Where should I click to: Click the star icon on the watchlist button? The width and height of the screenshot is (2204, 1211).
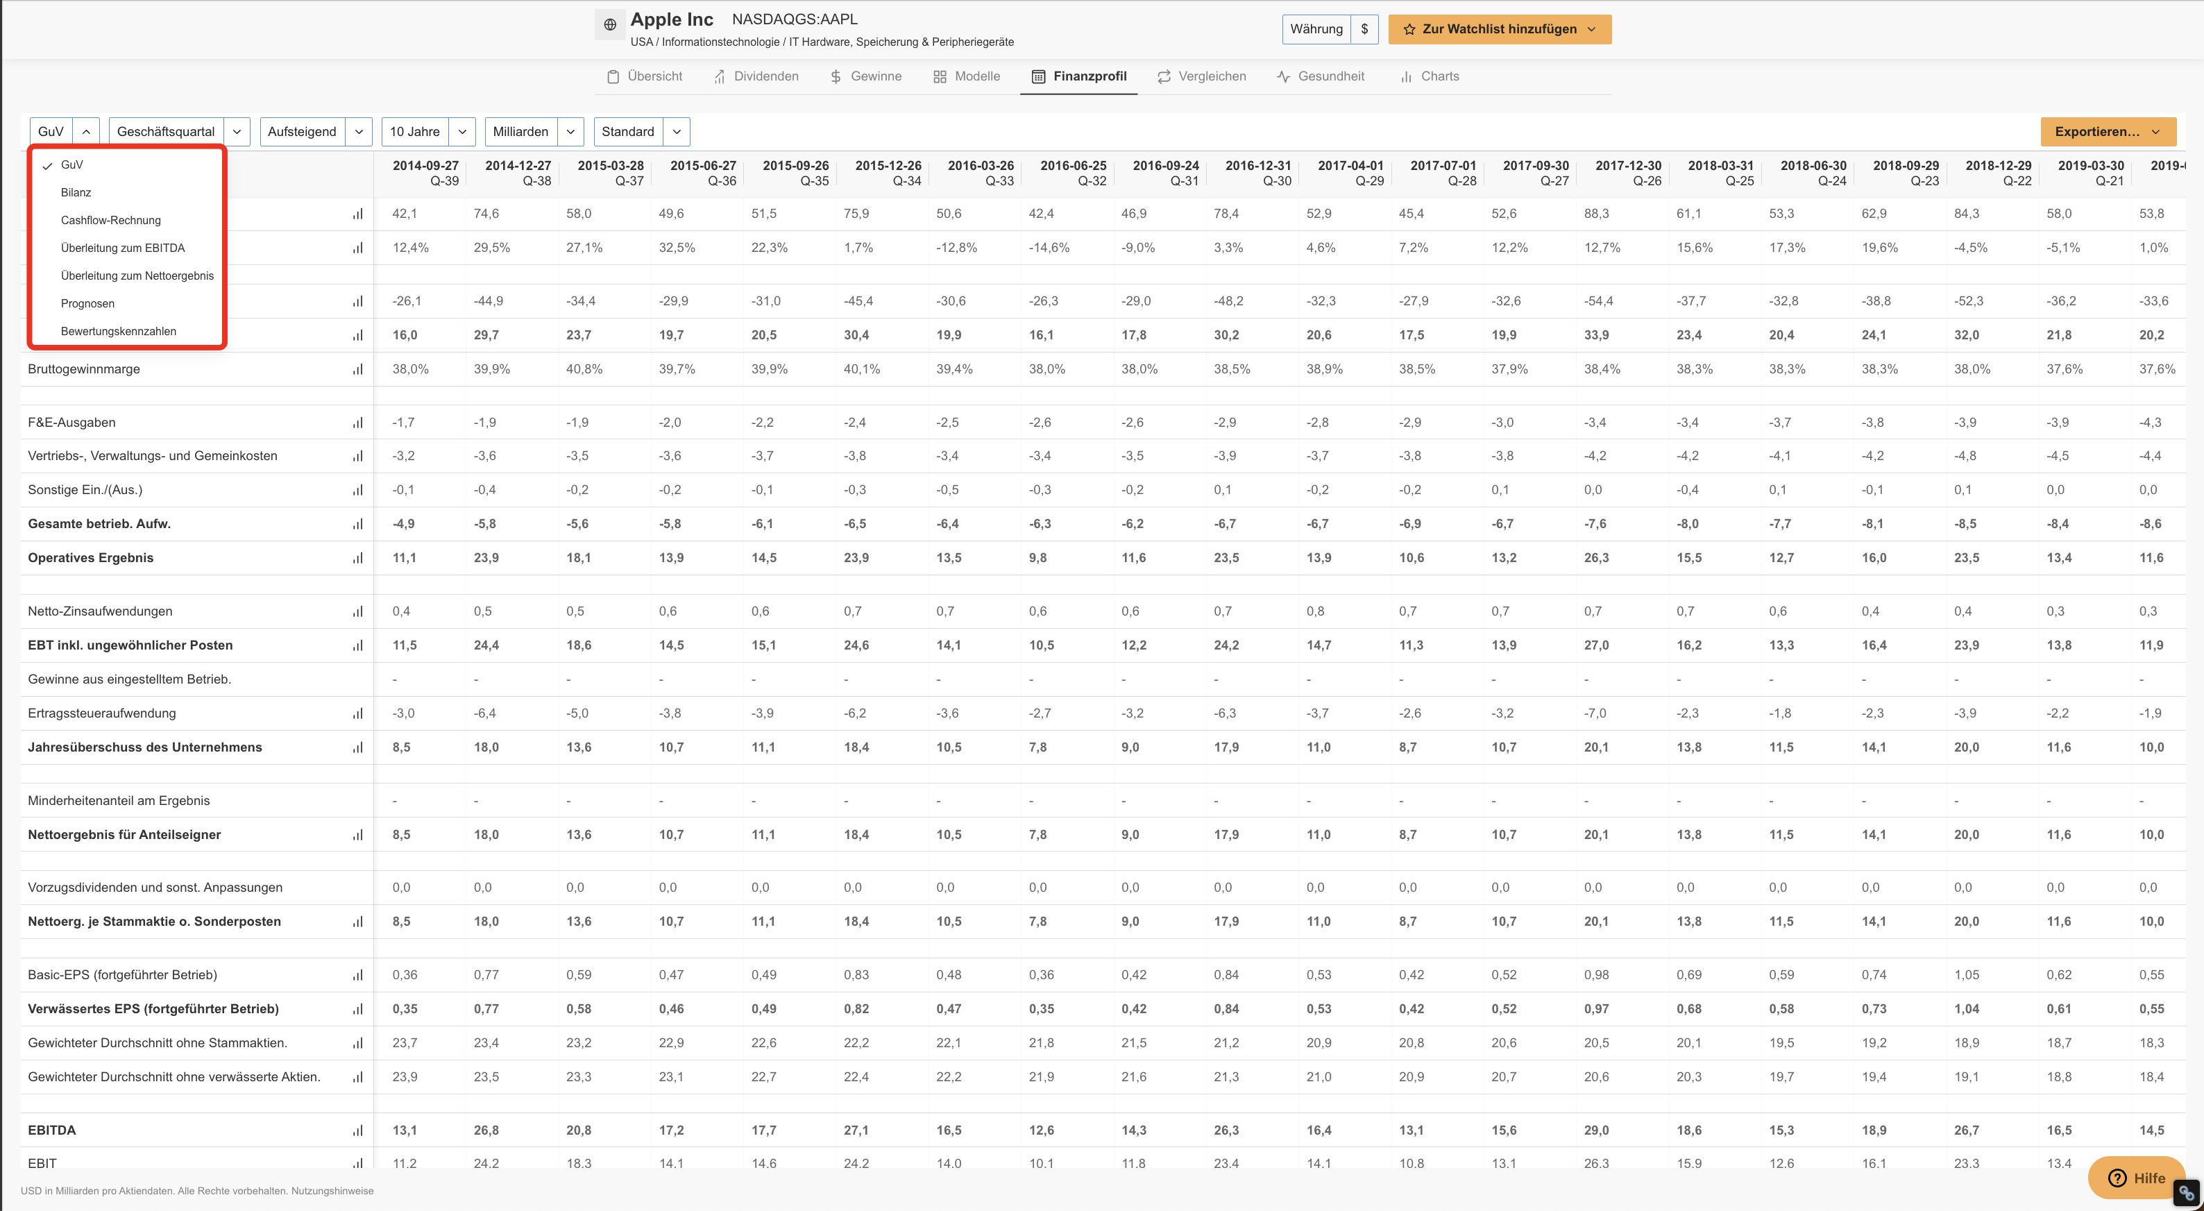point(1409,29)
